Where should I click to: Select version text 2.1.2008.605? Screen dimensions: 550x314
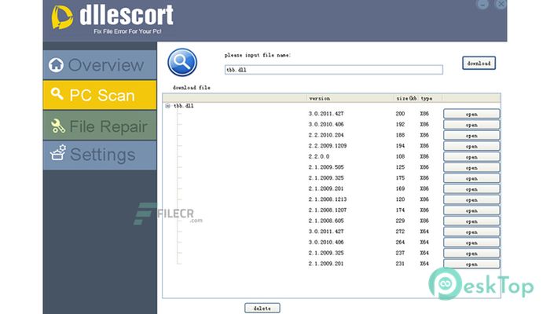pos(326,221)
